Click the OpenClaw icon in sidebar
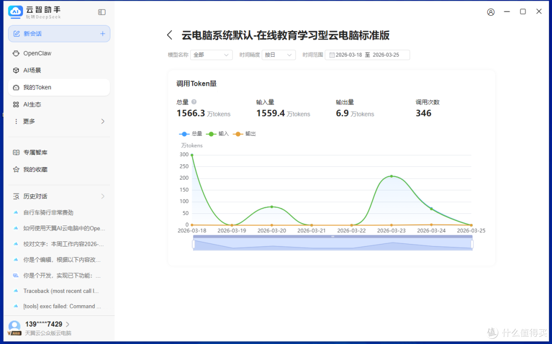Viewport: 552px width, 344px height. [16, 54]
